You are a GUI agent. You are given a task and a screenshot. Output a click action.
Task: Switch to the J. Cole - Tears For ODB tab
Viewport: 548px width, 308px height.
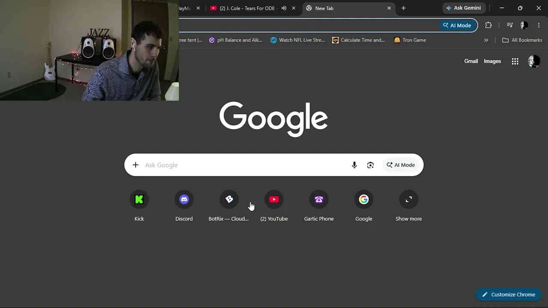point(253,8)
